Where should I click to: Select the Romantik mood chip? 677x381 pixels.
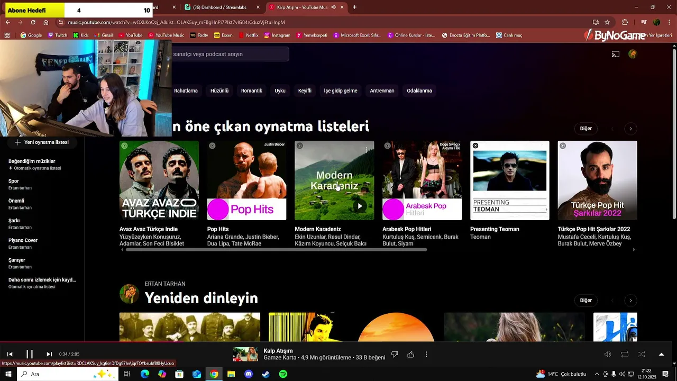[252, 90]
